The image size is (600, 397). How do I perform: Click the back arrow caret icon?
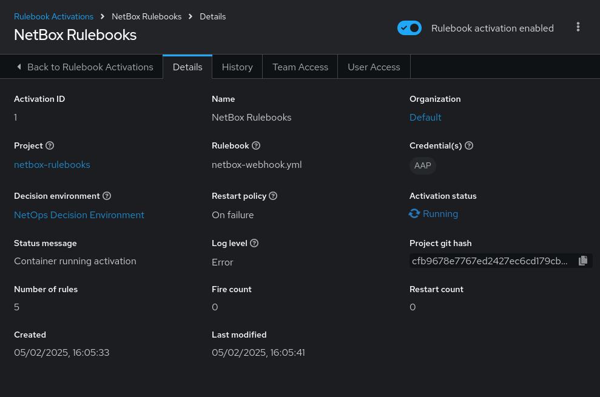coord(19,67)
